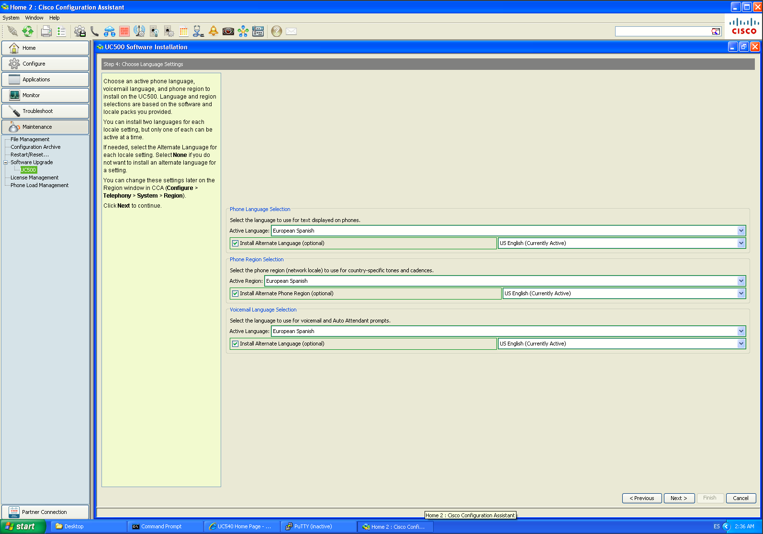This screenshot has width=763, height=534.
Task: Open the Home navigation panel
Action: [x=45, y=48]
